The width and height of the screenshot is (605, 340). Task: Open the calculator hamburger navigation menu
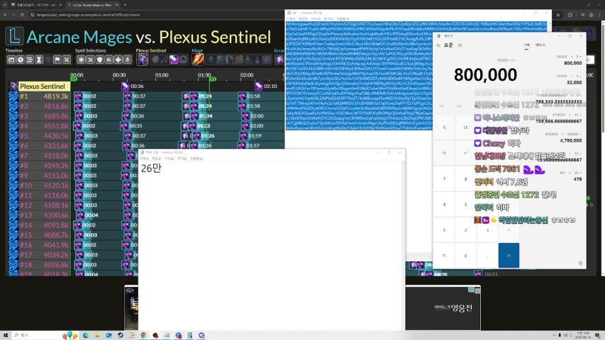click(438, 45)
